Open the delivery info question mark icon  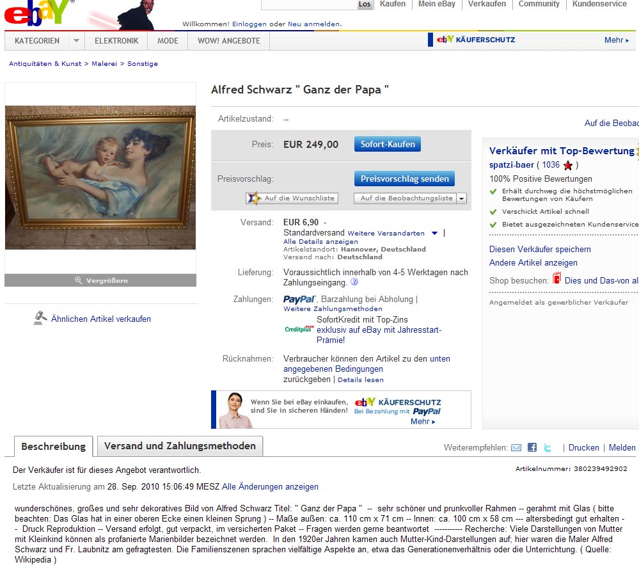(354, 282)
